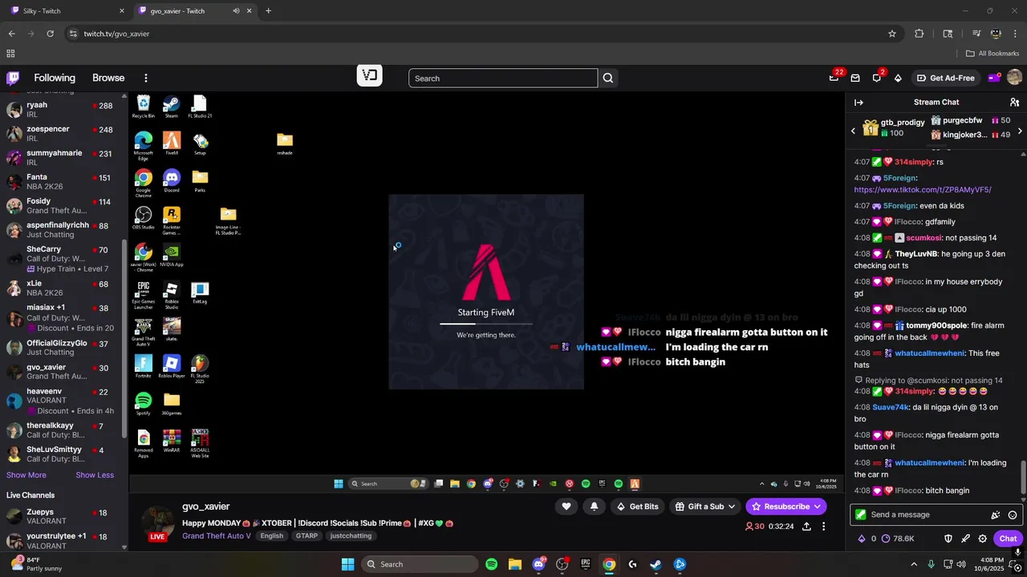Click Show Less in followed channels
1027x577 pixels.
[x=95, y=475]
